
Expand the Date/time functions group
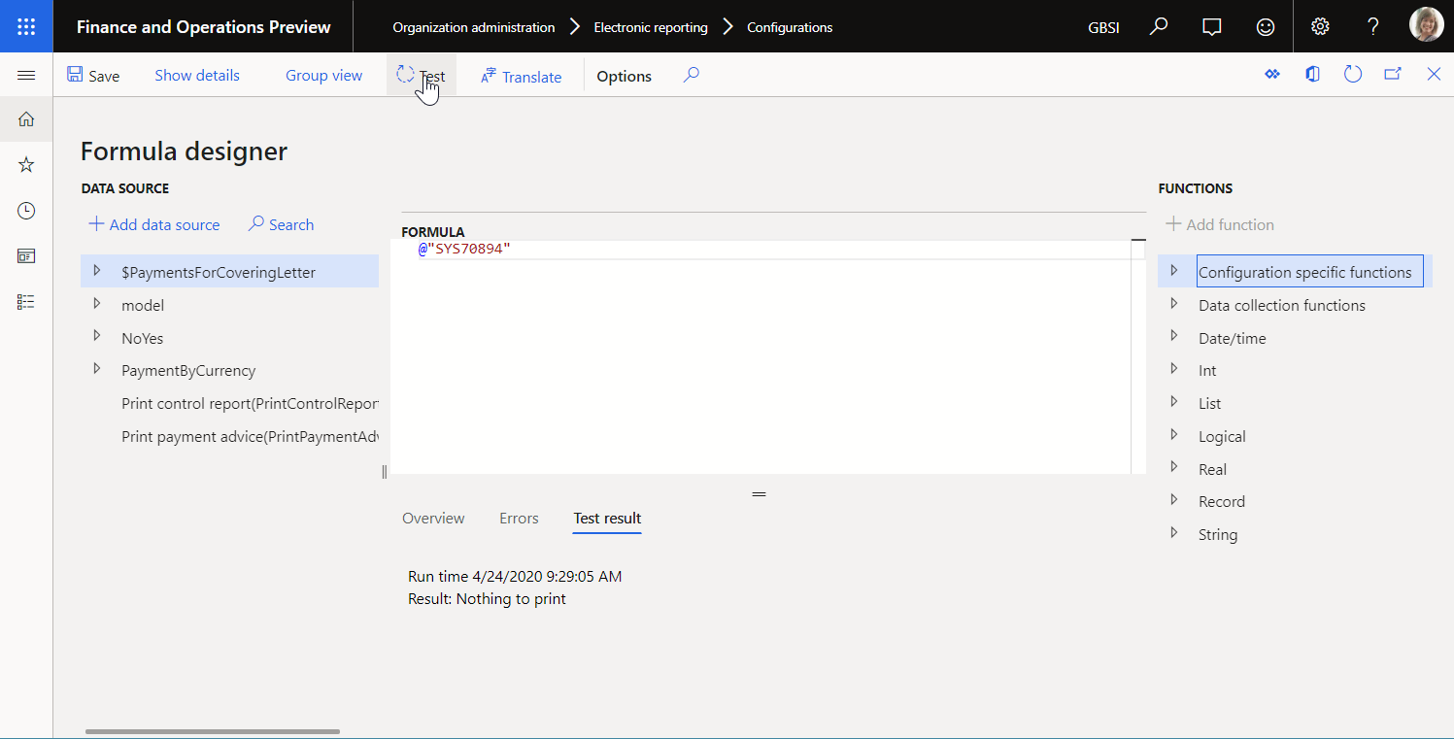1174,337
